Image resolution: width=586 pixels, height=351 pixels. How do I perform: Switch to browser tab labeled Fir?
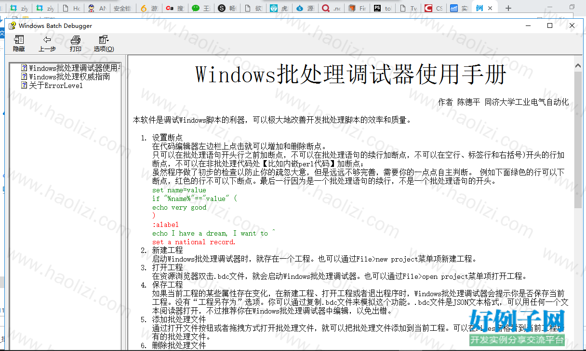[357, 8]
